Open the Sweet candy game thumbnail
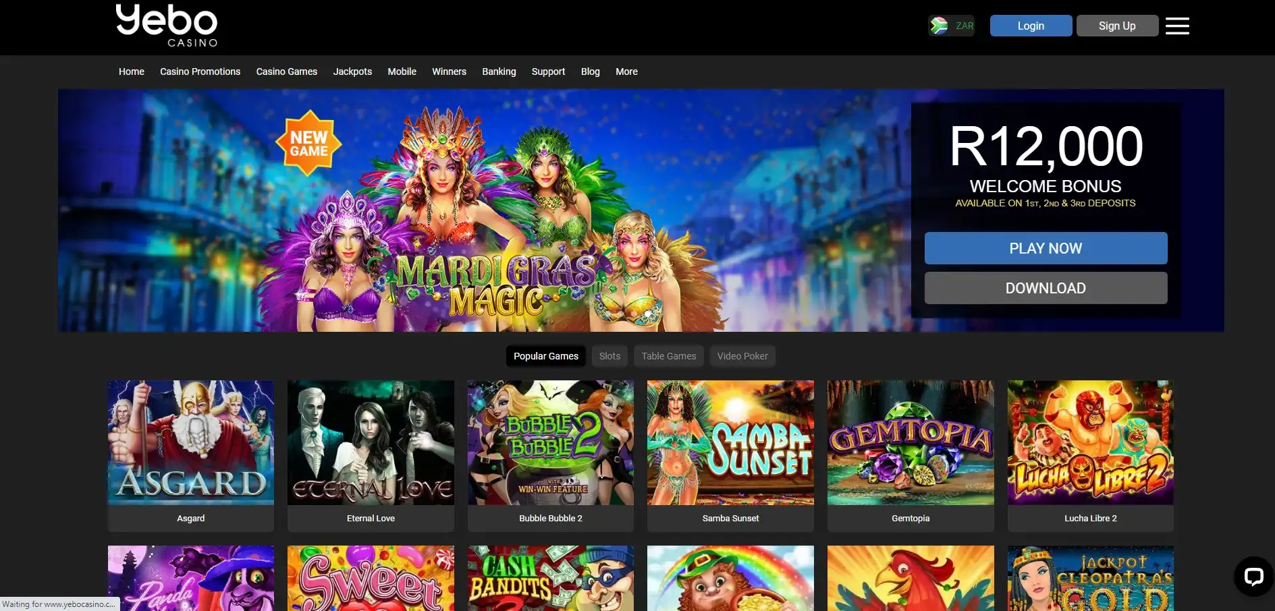This screenshot has width=1275, height=611. 371,578
